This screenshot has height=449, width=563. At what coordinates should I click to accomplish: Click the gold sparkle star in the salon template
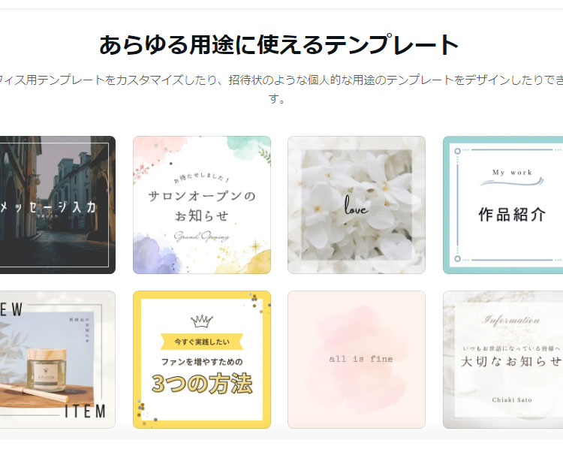click(x=256, y=246)
